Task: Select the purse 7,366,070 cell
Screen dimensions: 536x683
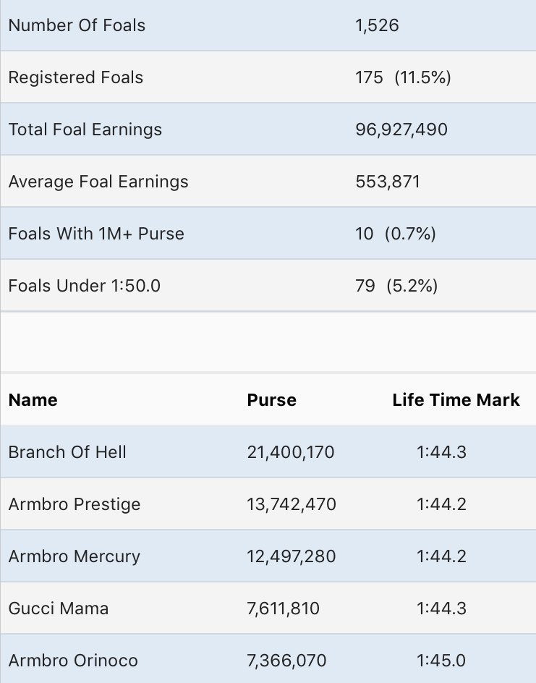Action: click(x=286, y=661)
